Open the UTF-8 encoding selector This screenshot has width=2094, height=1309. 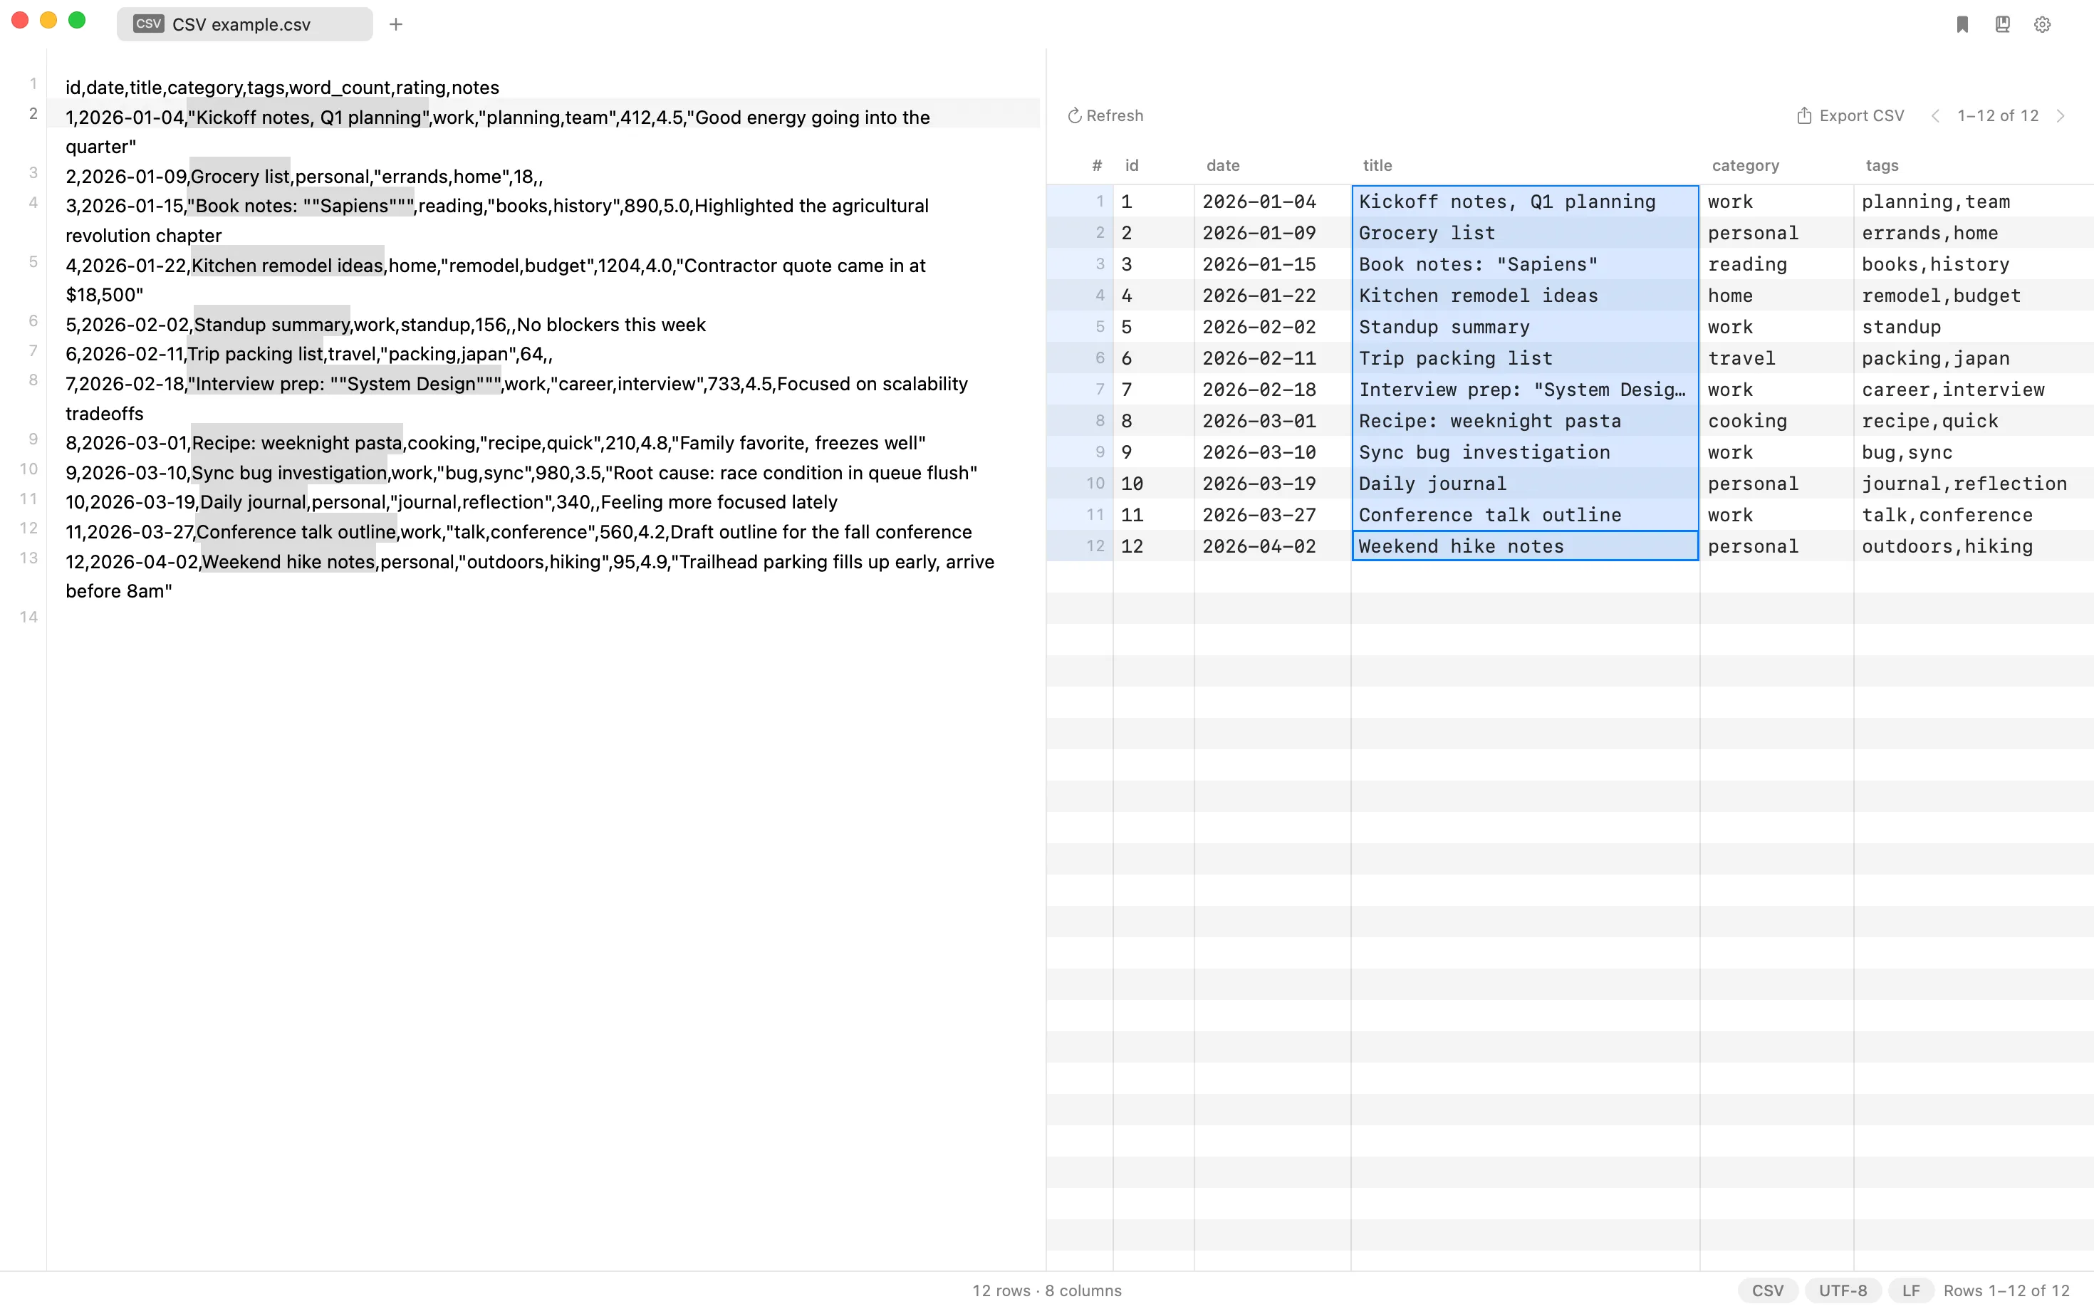pyautogui.click(x=1842, y=1290)
